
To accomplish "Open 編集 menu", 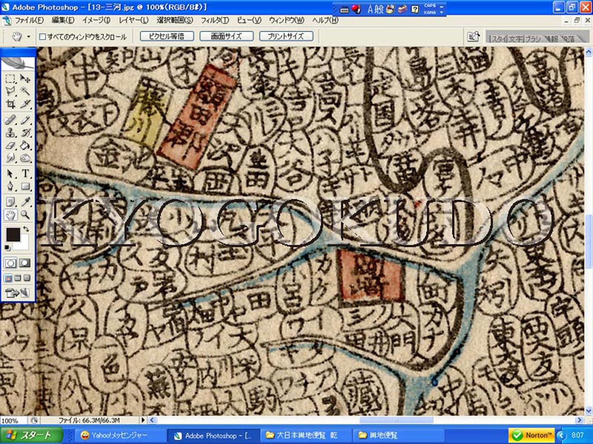I will point(63,20).
